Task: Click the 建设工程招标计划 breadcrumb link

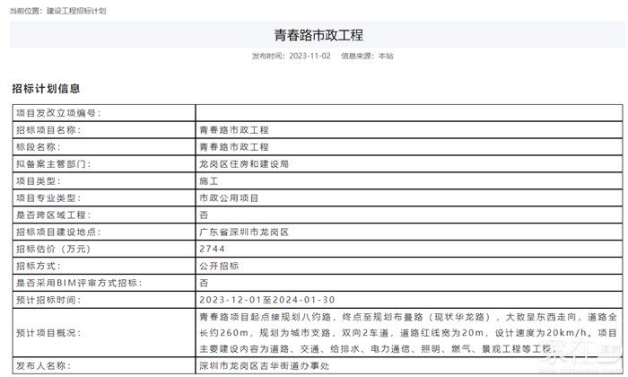Action: point(76,11)
